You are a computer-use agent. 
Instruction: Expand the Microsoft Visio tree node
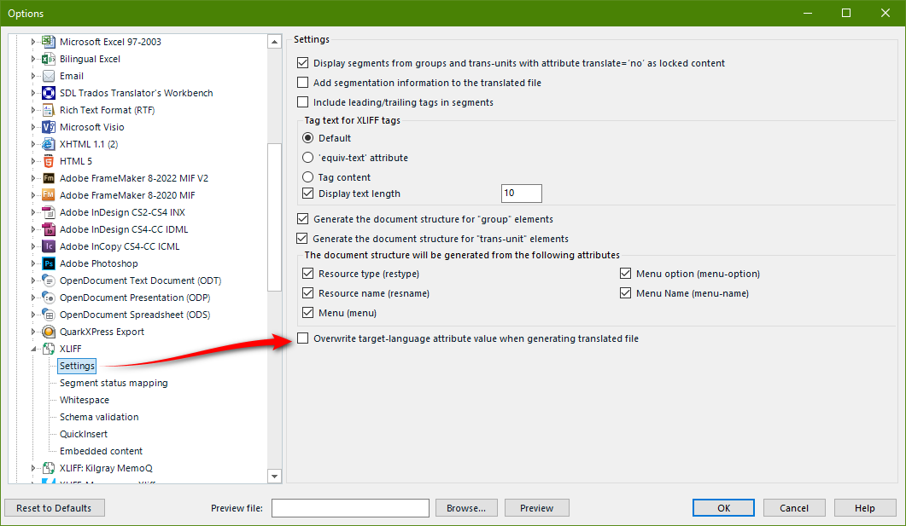[x=33, y=127]
